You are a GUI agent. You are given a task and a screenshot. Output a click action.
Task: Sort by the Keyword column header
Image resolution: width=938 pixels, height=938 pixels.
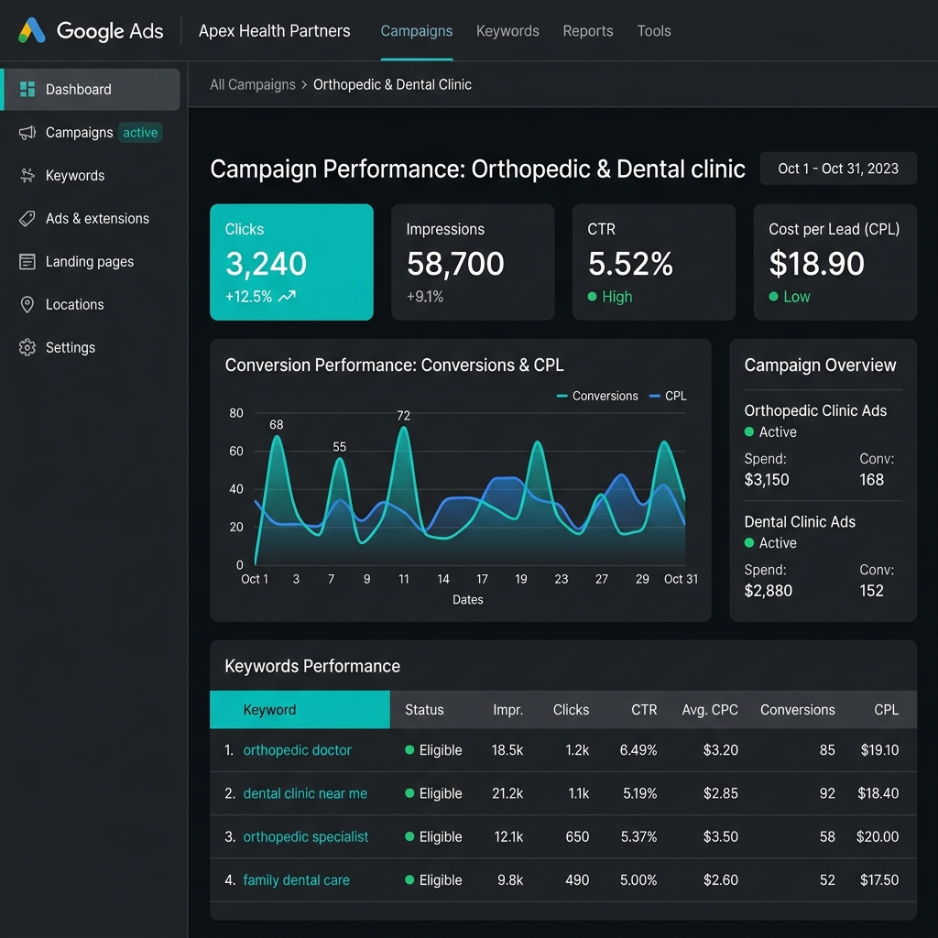coord(300,710)
